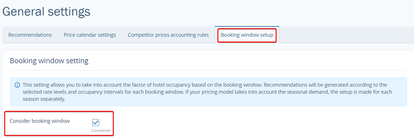The image size is (414, 138).
Task: Open the Recommendations tab
Action: (30, 35)
